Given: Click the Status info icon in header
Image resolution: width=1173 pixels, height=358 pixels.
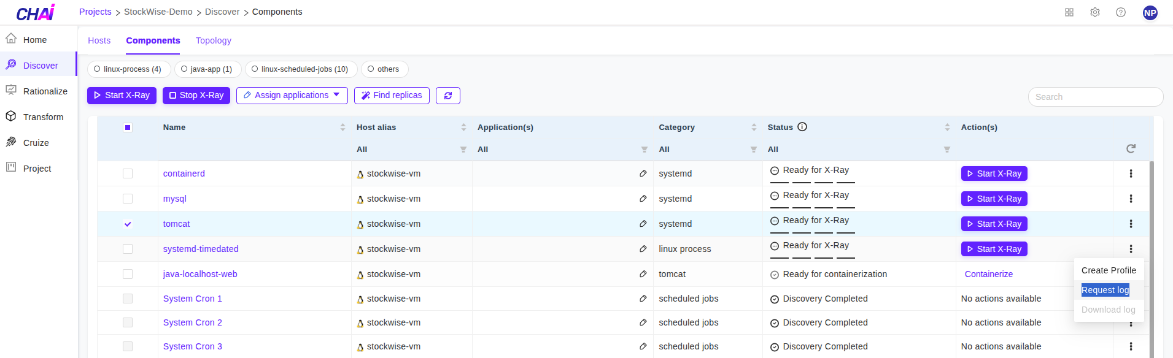Looking at the screenshot, I should [802, 127].
